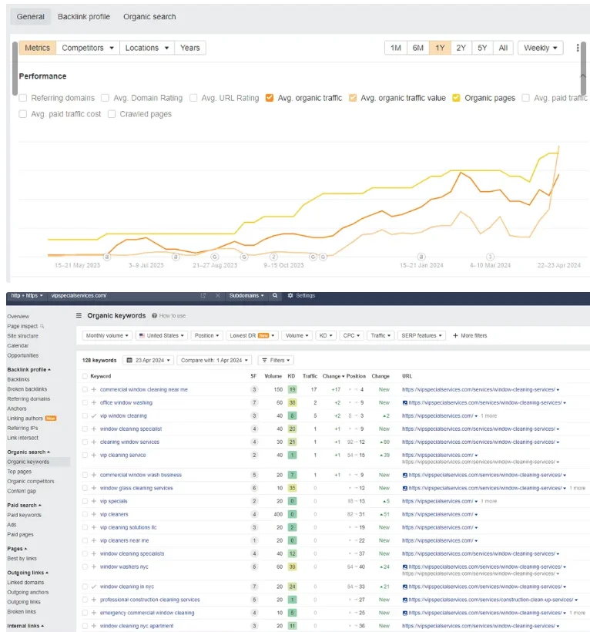590x632 pixels.
Task: Select the 2Y time range button
Action: 461,48
